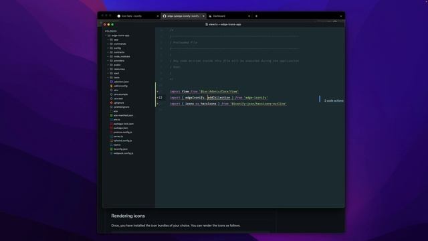Switch to the edge-iconify GitHub browser tab
Screen dimensions: 428x241
[x=183, y=16]
